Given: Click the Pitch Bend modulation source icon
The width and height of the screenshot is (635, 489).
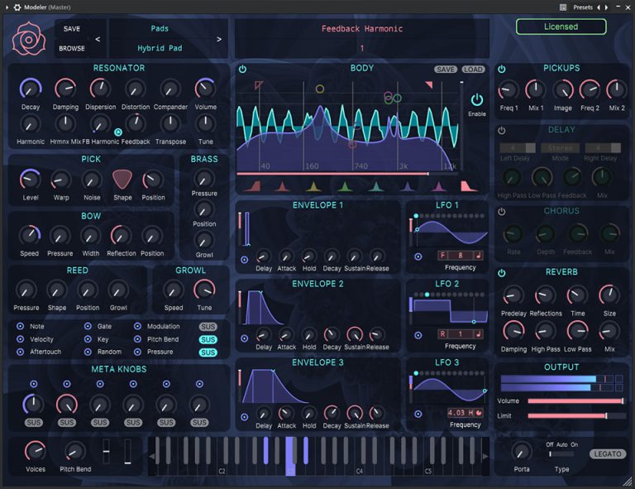Looking at the screenshot, I should pos(136,339).
